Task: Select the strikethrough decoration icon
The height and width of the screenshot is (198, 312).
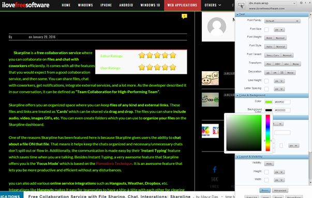Action: [275, 73]
